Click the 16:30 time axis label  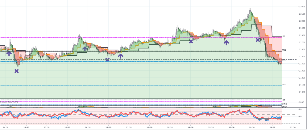[88, 128]
